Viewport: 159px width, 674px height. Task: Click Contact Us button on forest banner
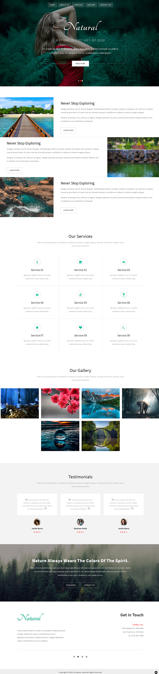pyautogui.click(x=89, y=585)
